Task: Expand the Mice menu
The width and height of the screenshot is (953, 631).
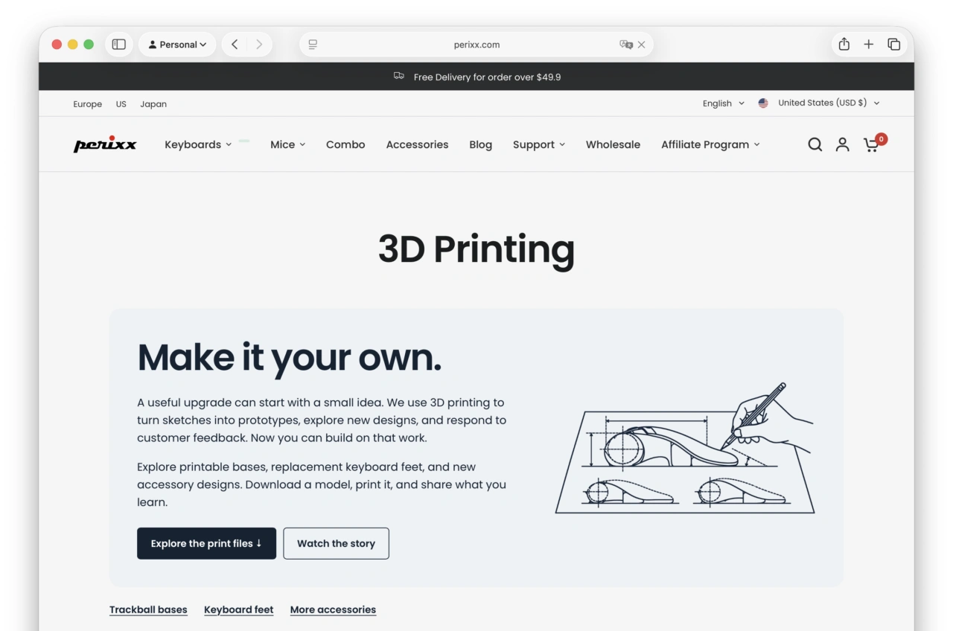Action: (287, 144)
